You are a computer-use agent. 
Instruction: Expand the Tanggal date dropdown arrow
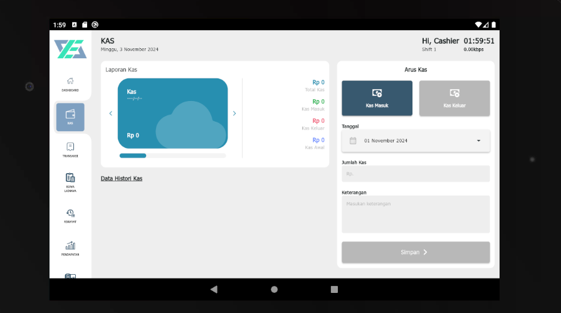click(478, 141)
